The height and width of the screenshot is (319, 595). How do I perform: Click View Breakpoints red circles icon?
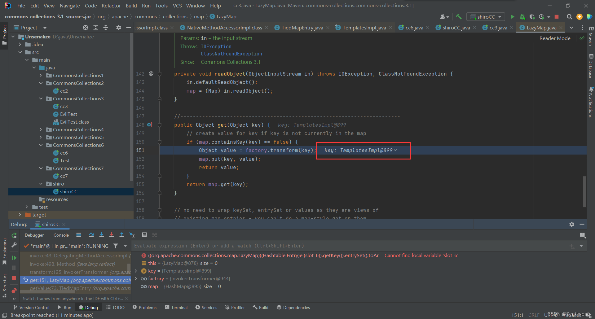coord(14,291)
